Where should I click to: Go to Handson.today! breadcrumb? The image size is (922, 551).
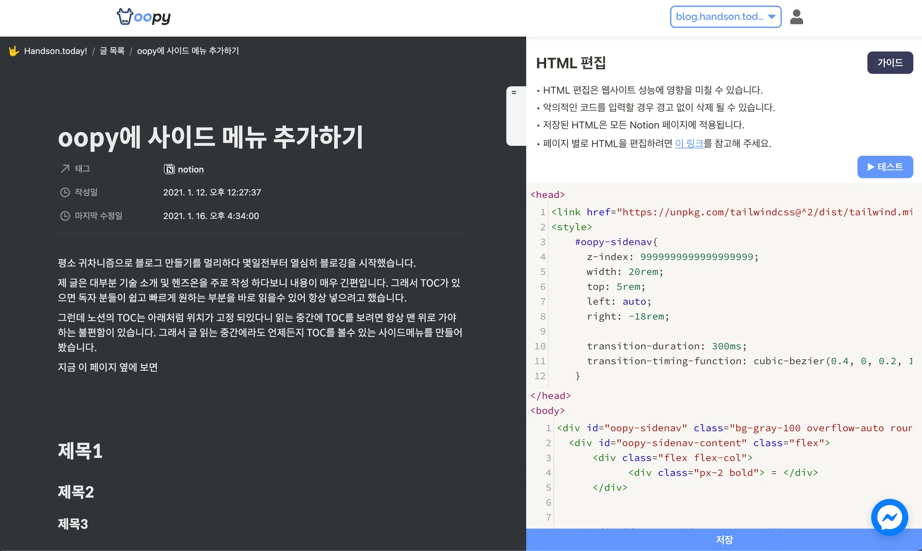tap(55, 51)
